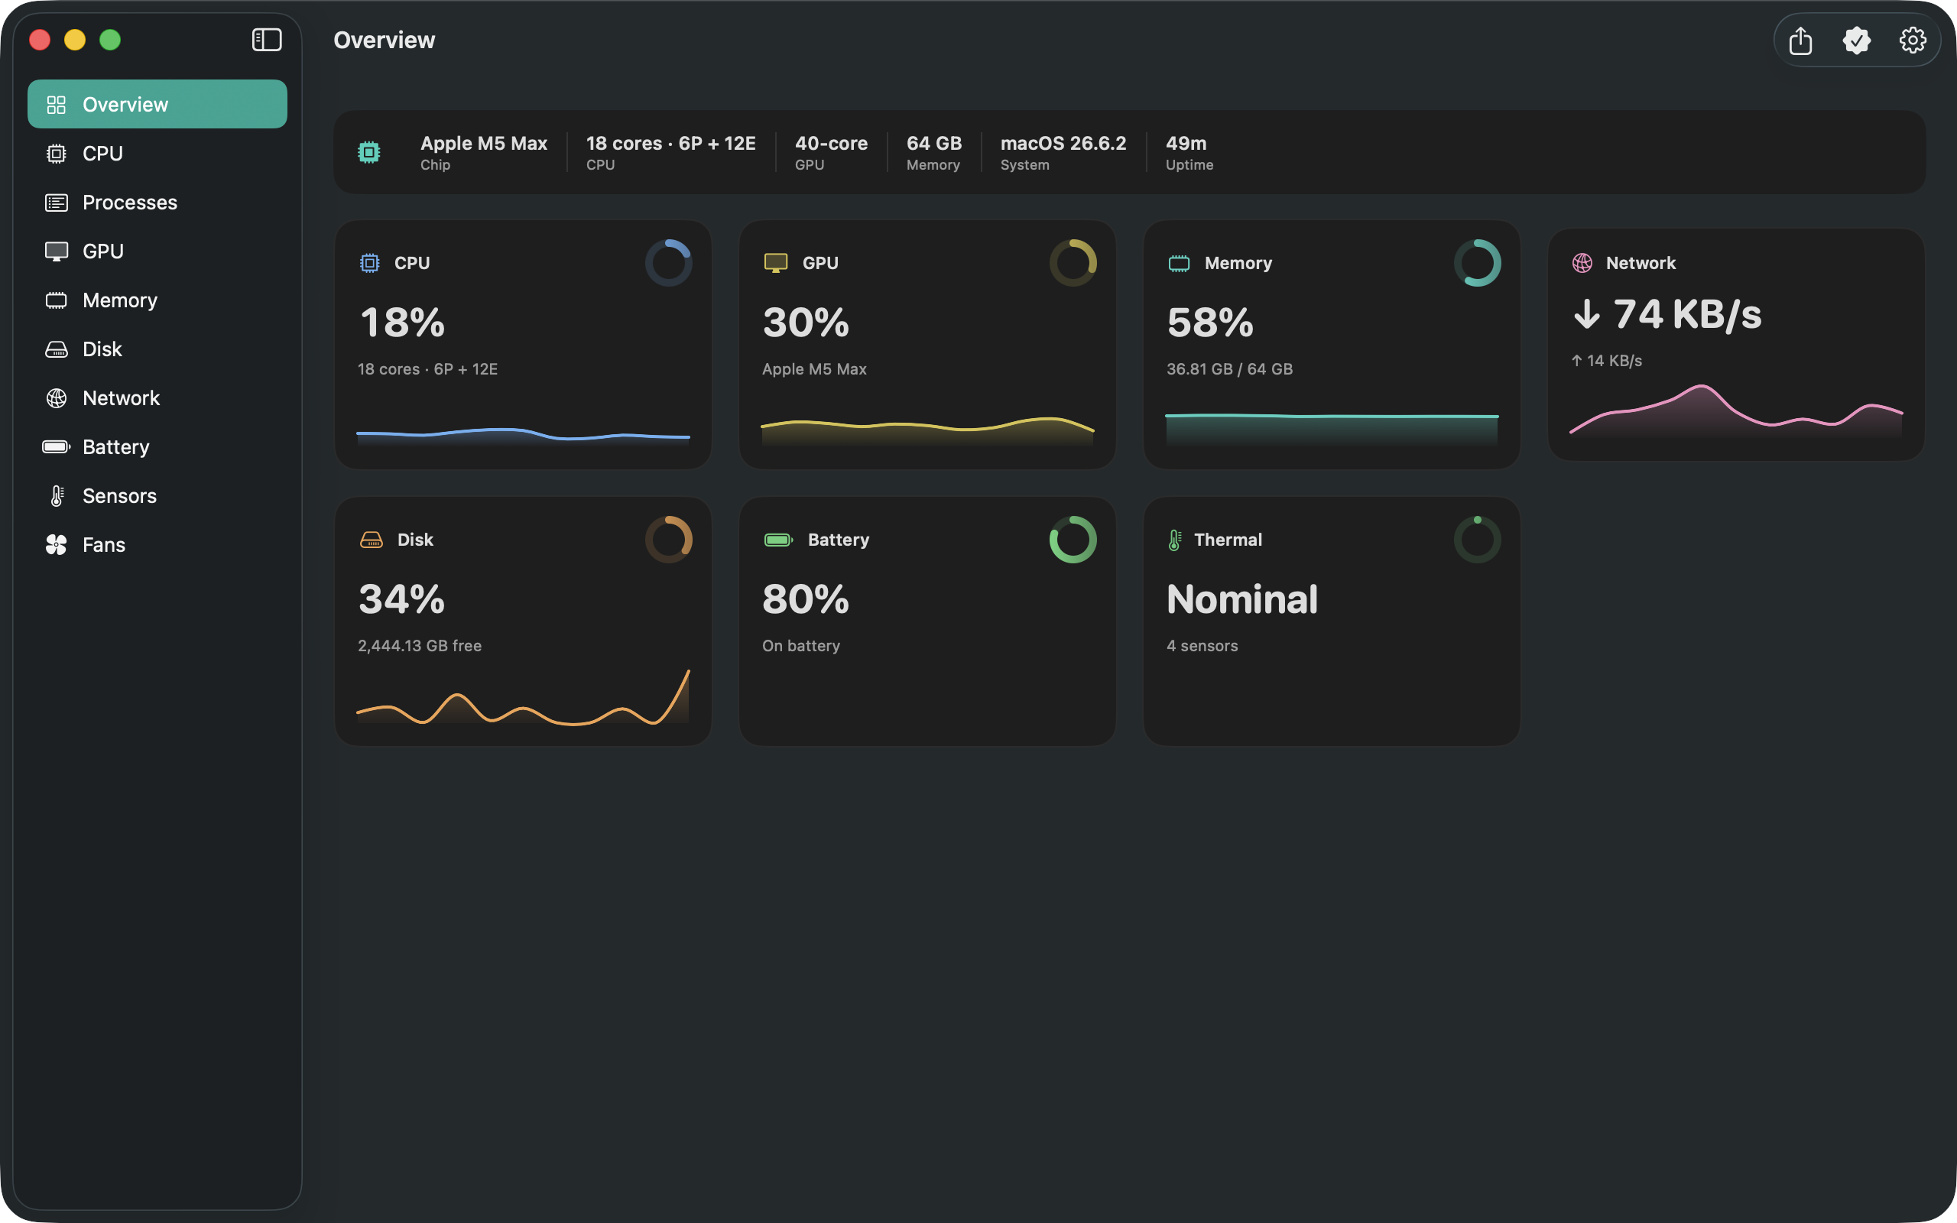Viewport: 1957px width, 1223px height.
Task: Click the 74 KB/s download rate
Action: (x=1667, y=314)
